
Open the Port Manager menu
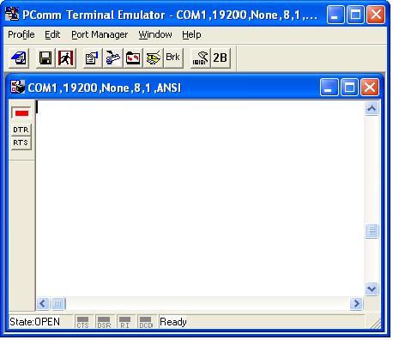pyautogui.click(x=100, y=34)
